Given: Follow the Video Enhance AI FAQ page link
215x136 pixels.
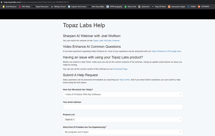Looking at the screenshot, I should click(x=166, y=51).
